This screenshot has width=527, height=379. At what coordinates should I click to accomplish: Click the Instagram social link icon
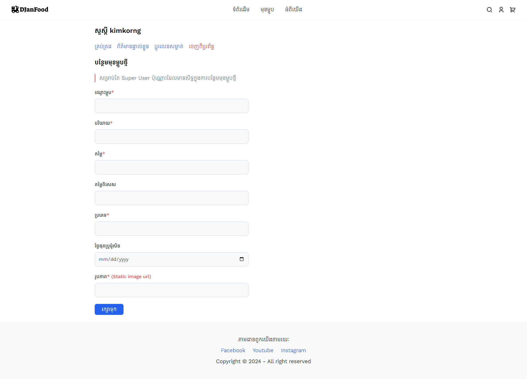(293, 350)
